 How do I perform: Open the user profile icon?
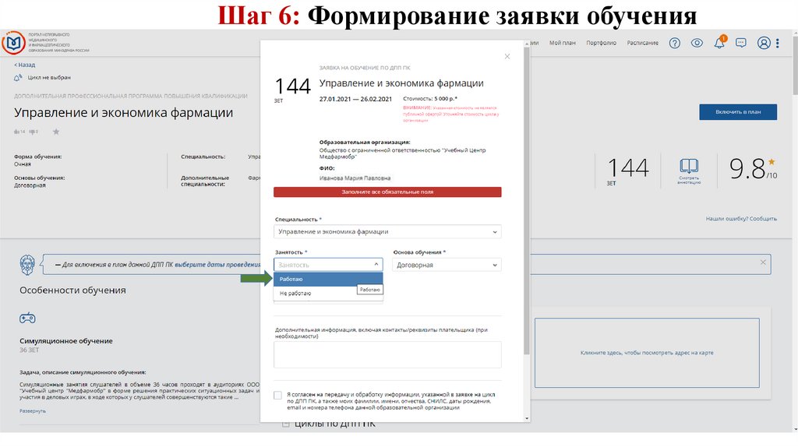click(x=764, y=44)
